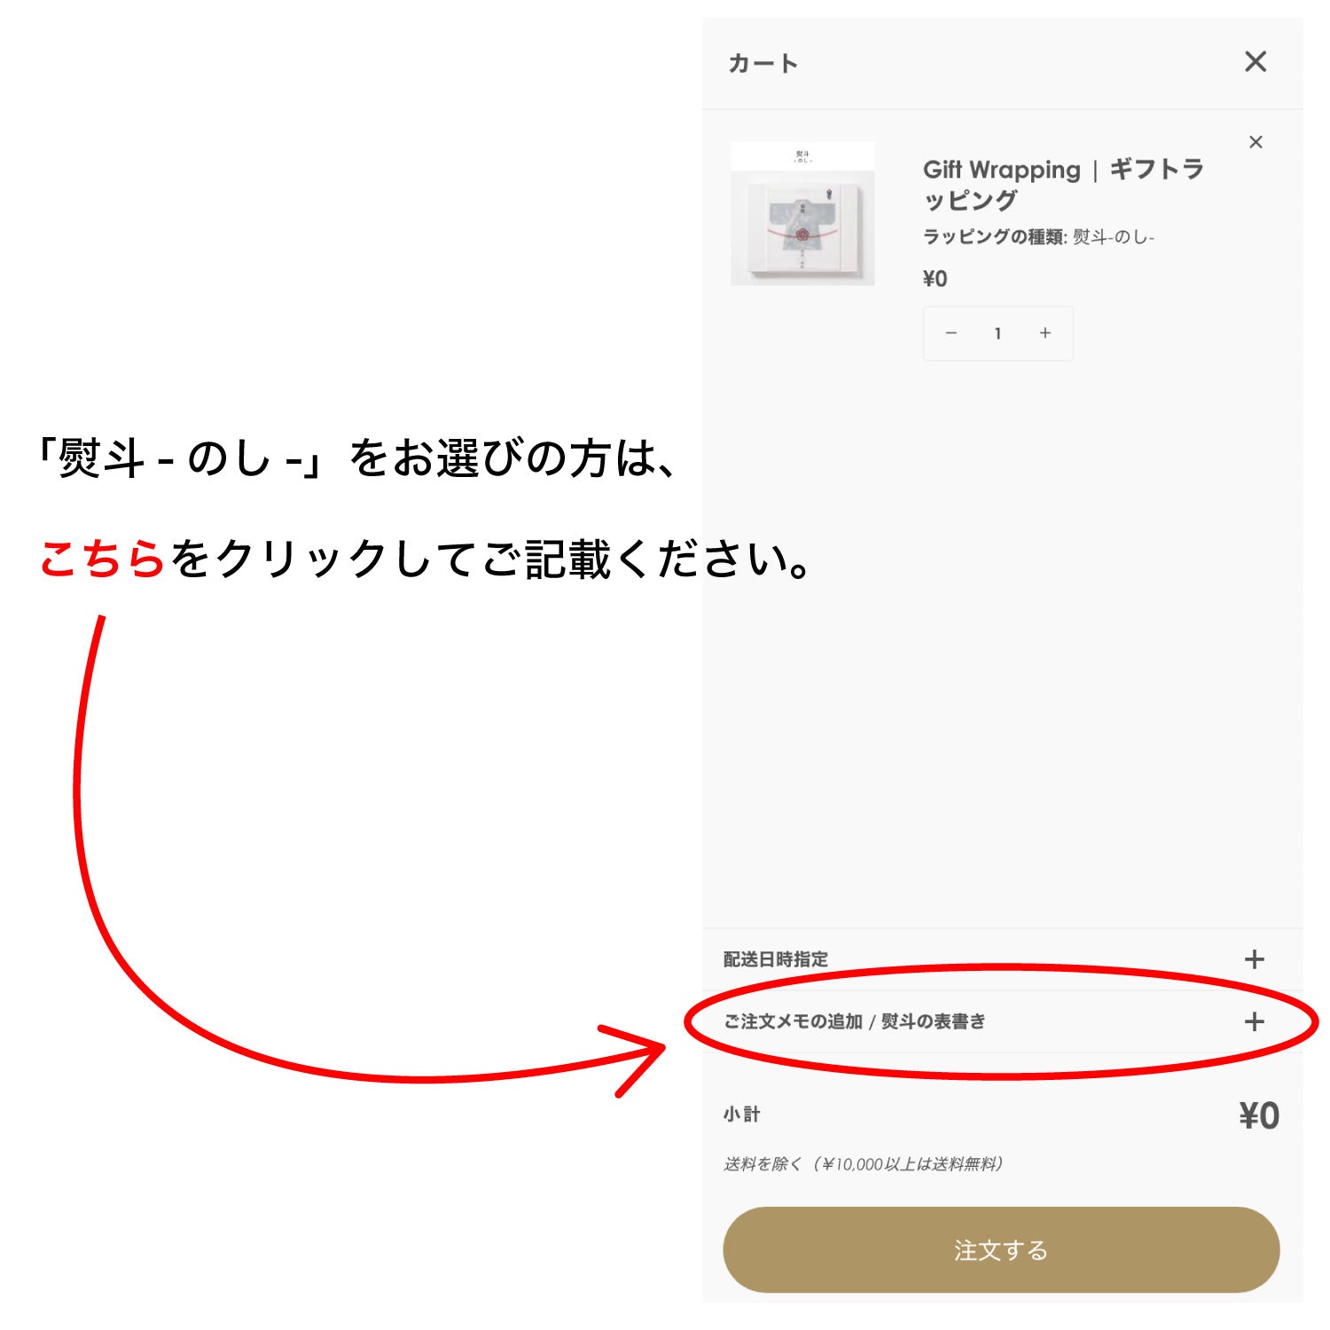Remove the Gift Wrapping item from cart

point(1256,142)
